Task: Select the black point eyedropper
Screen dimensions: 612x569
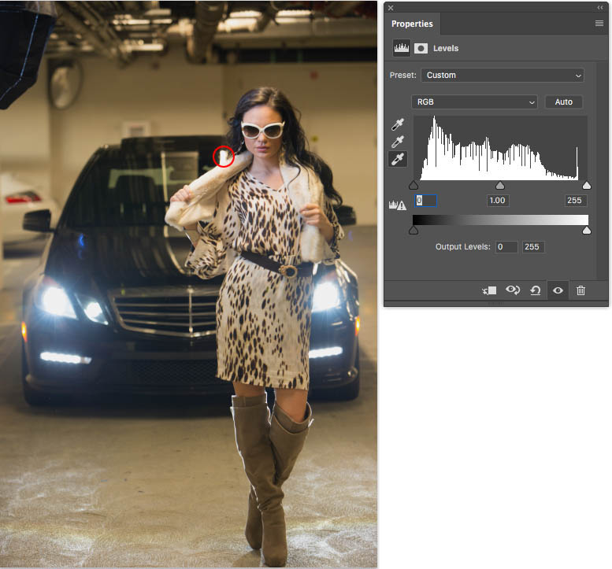Action: [397, 125]
